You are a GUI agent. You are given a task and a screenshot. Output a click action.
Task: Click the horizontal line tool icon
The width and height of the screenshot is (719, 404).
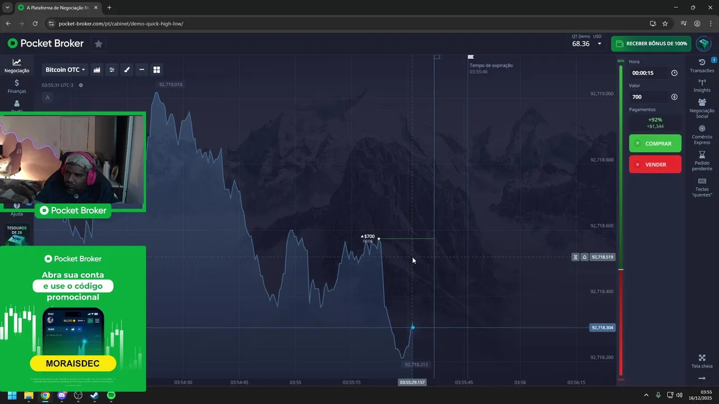[142, 70]
